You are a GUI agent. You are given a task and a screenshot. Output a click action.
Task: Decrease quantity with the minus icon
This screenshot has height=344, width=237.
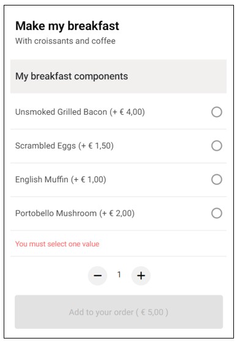pos(98,276)
